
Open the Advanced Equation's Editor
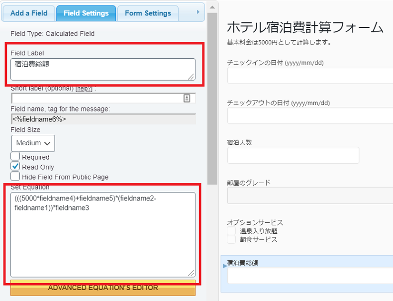point(103,288)
